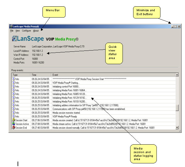
Task: Click info icon of Media Ports 16129-16192 row
Action: [14, 97]
